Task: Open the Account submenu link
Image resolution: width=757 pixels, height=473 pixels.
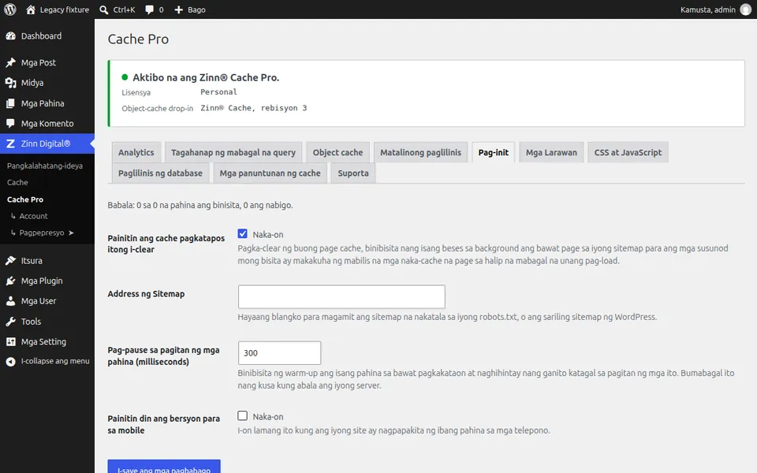Action: (x=33, y=216)
